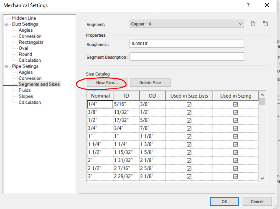Image resolution: width=280 pixels, height=209 pixels.
Task: Click the OD column header
Action: click(x=152, y=96)
